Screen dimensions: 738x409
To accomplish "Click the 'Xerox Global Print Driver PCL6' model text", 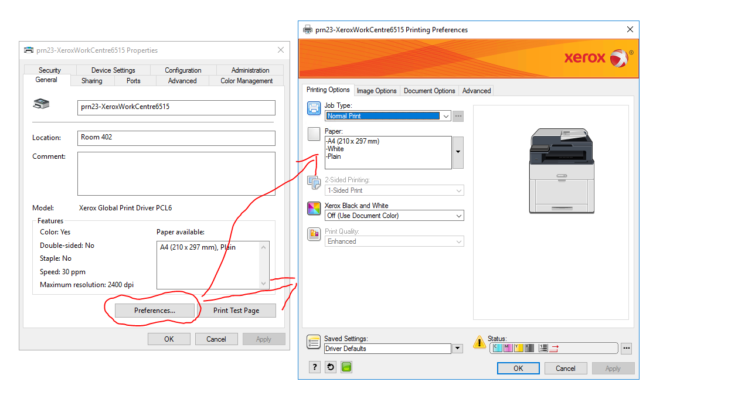I will coord(125,208).
